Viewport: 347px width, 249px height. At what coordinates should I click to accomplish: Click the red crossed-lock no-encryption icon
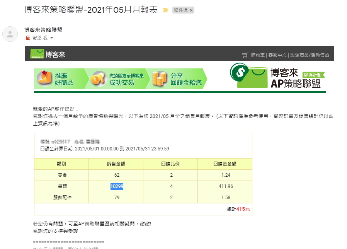(x=28, y=38)
